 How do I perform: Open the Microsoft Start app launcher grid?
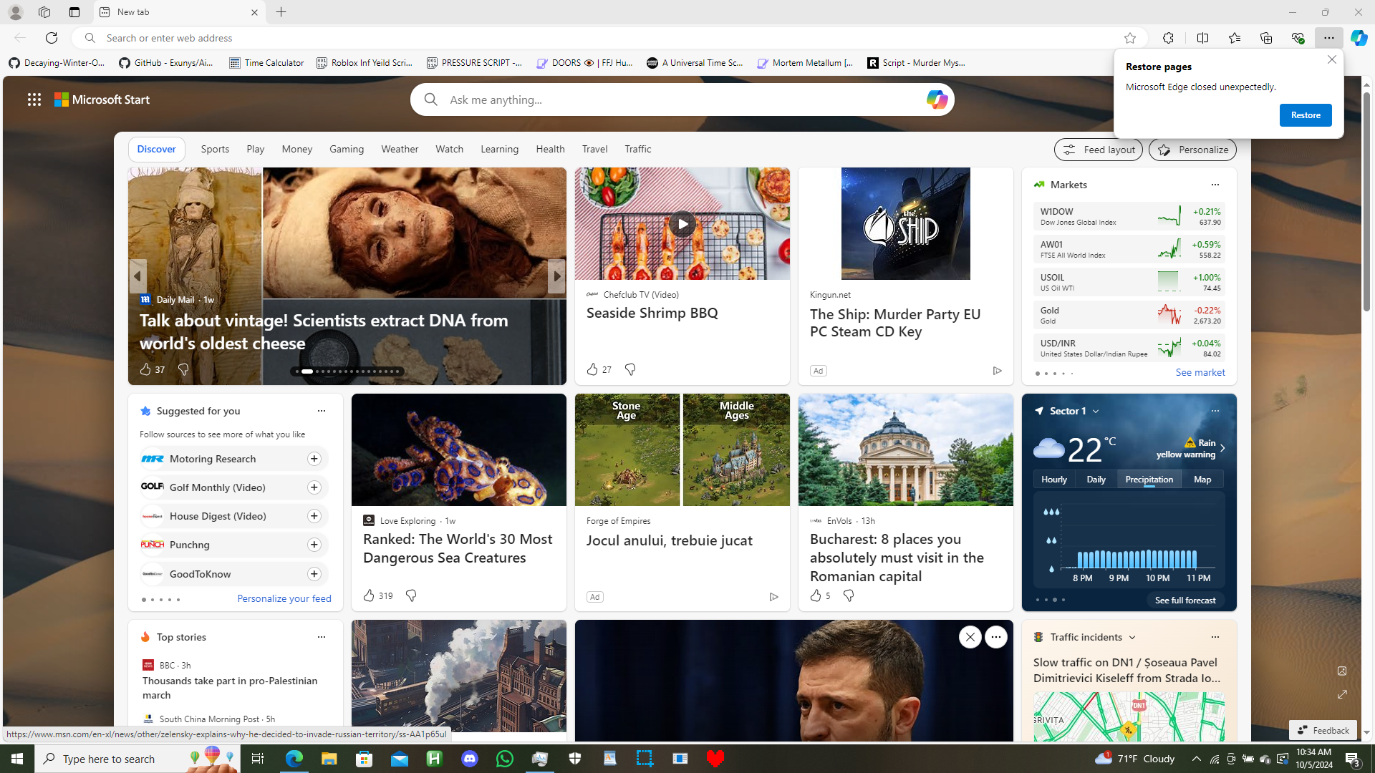click(x=34, y=99)
